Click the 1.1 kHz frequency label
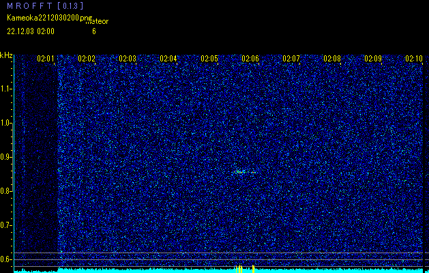This screenshot has width=429, height=273. pyautogui.click(x=5, y=89)
